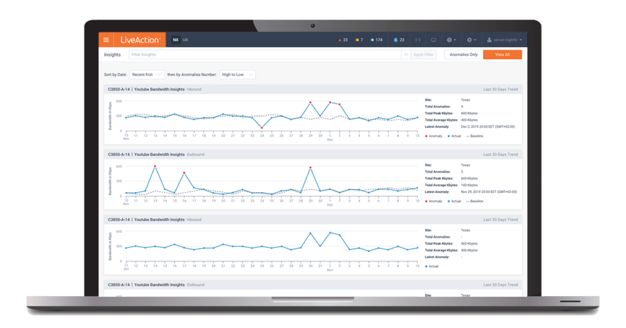The height and width of the screenshot is (328, 626).
Task: Click the bracket icon in top bar
Action: (417, 40)
